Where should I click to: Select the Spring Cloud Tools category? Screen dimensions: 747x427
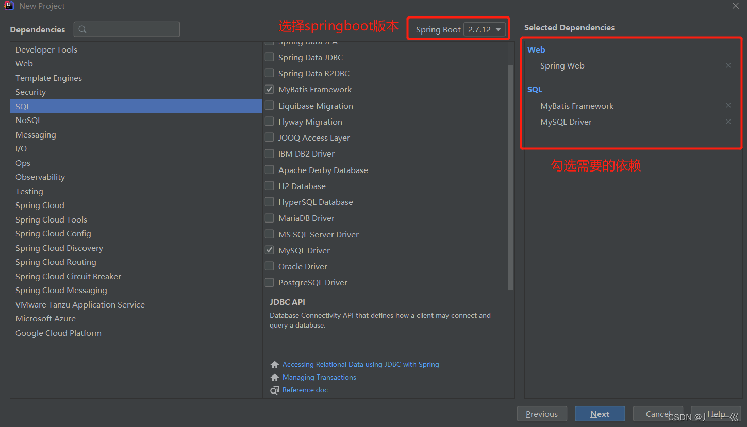[136, 219]
